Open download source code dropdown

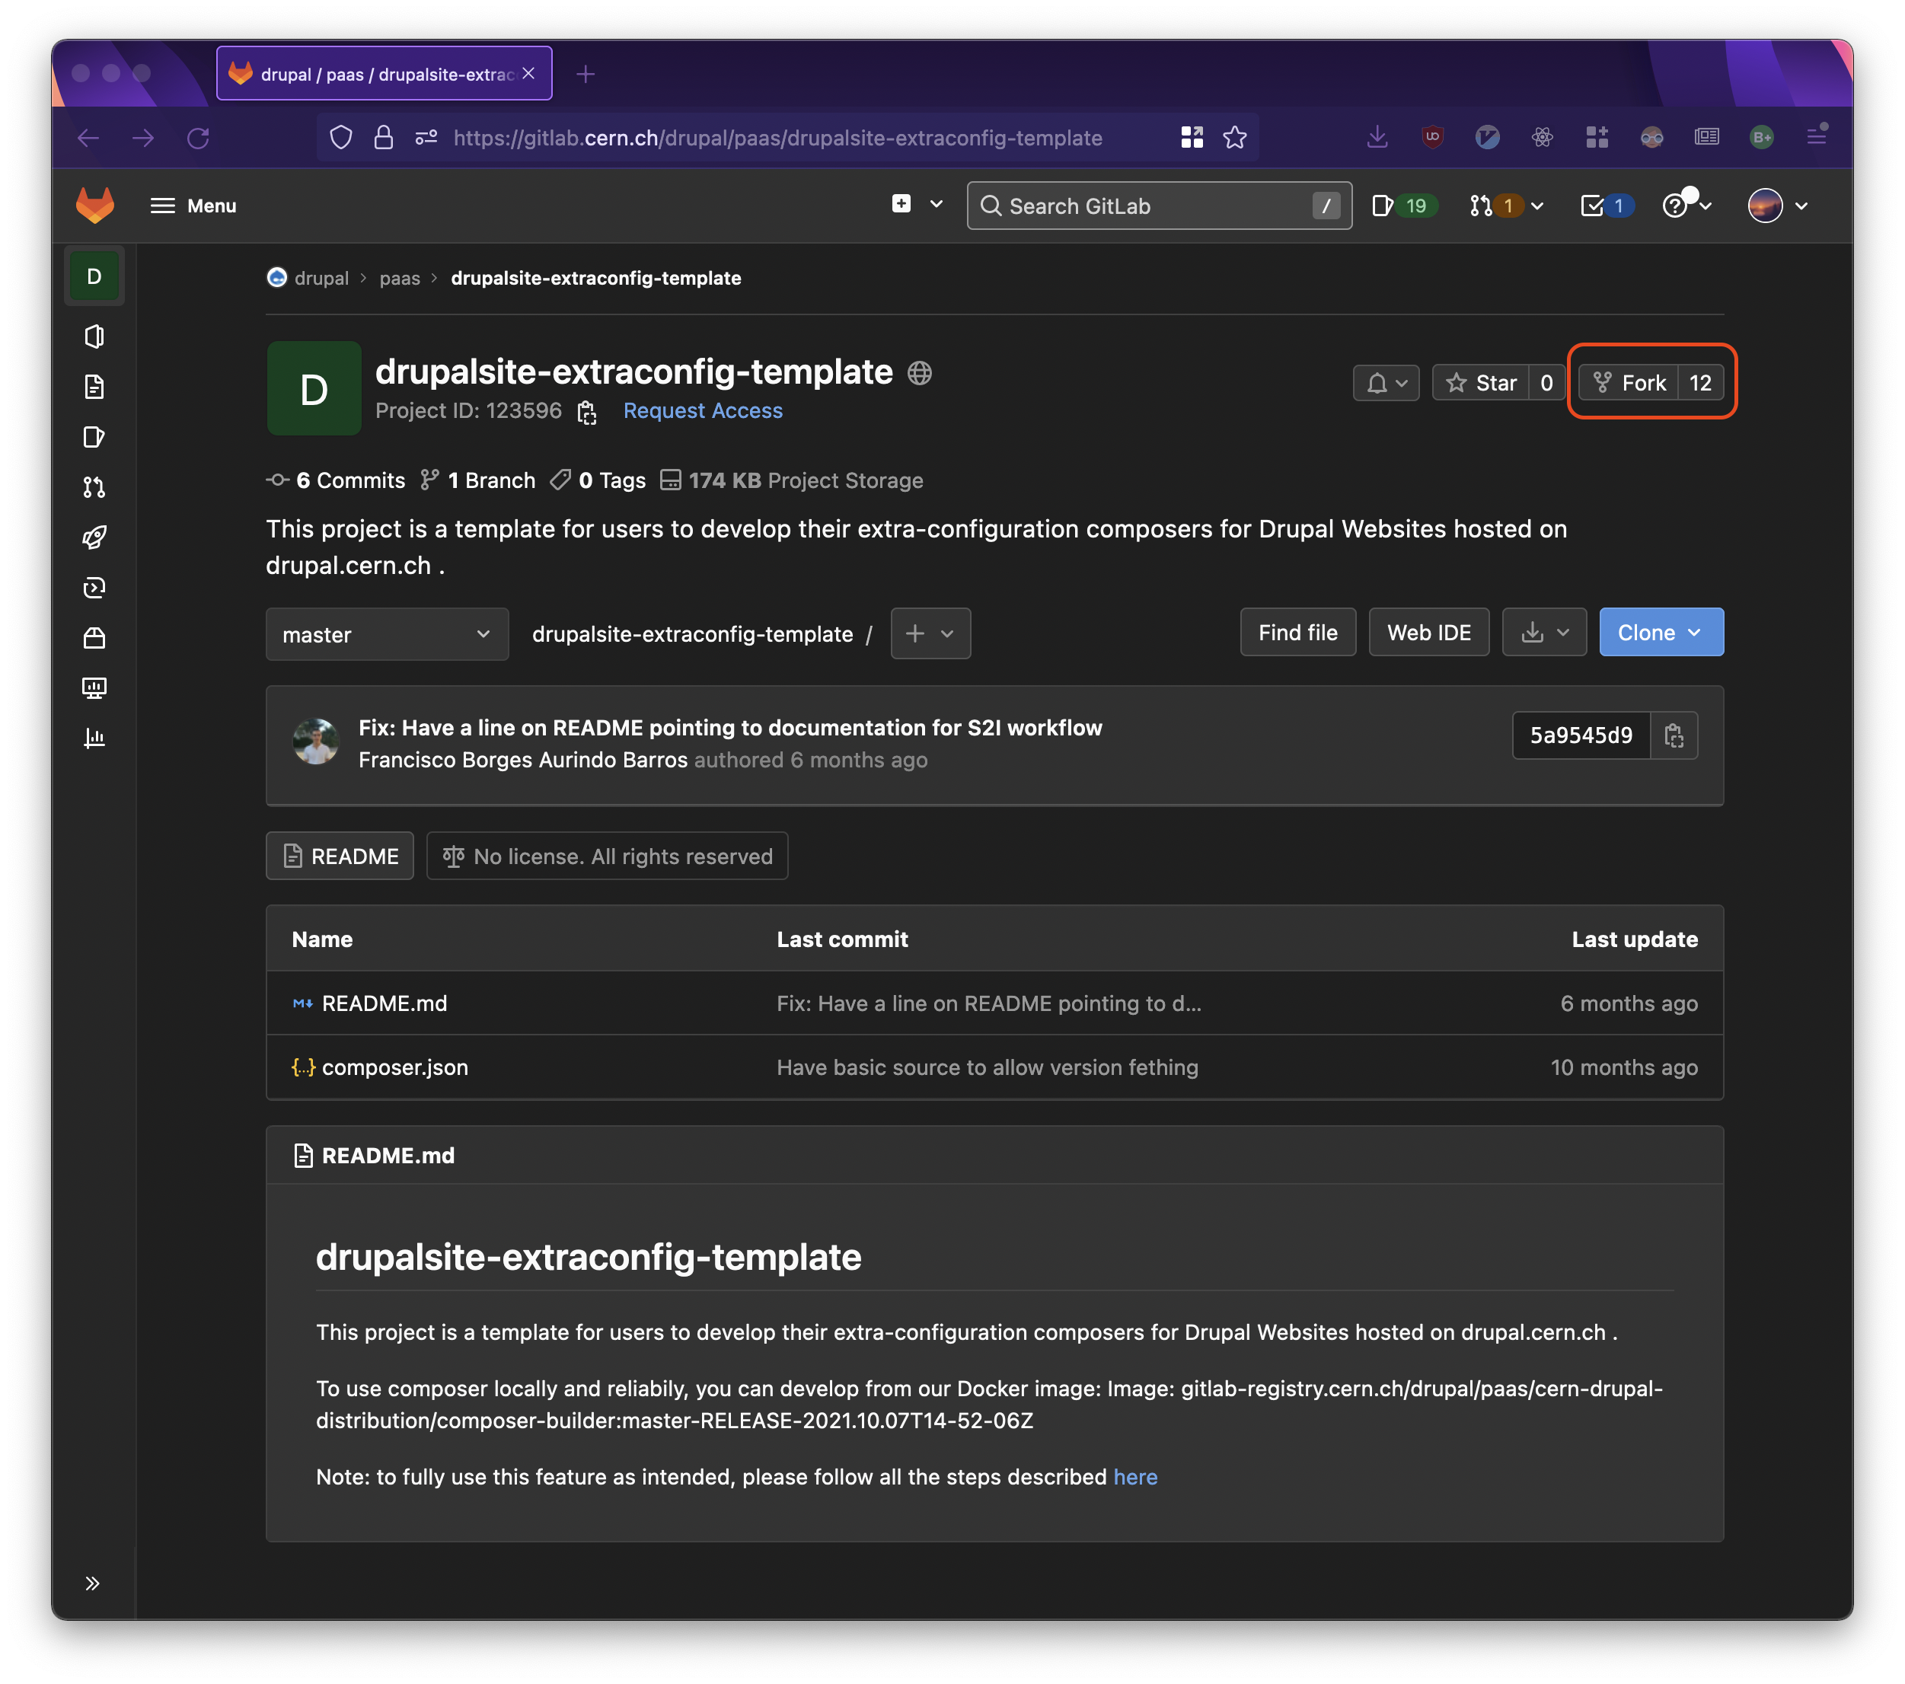pyautogui.click(x=1544, y=633)
